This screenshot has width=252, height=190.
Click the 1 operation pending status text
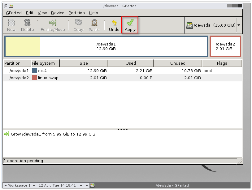(x=23, y=161)
